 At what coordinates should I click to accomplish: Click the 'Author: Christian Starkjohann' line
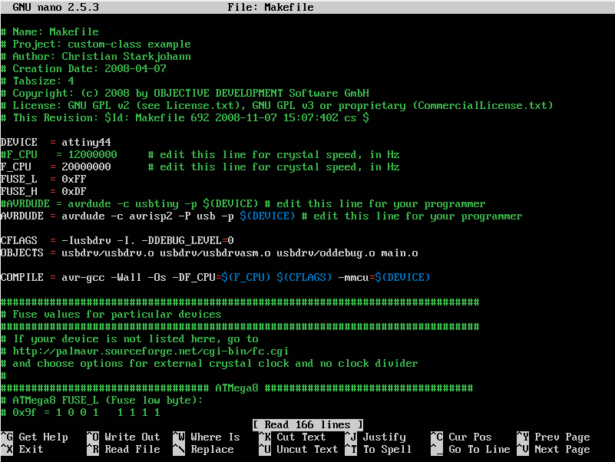[96, 57]
